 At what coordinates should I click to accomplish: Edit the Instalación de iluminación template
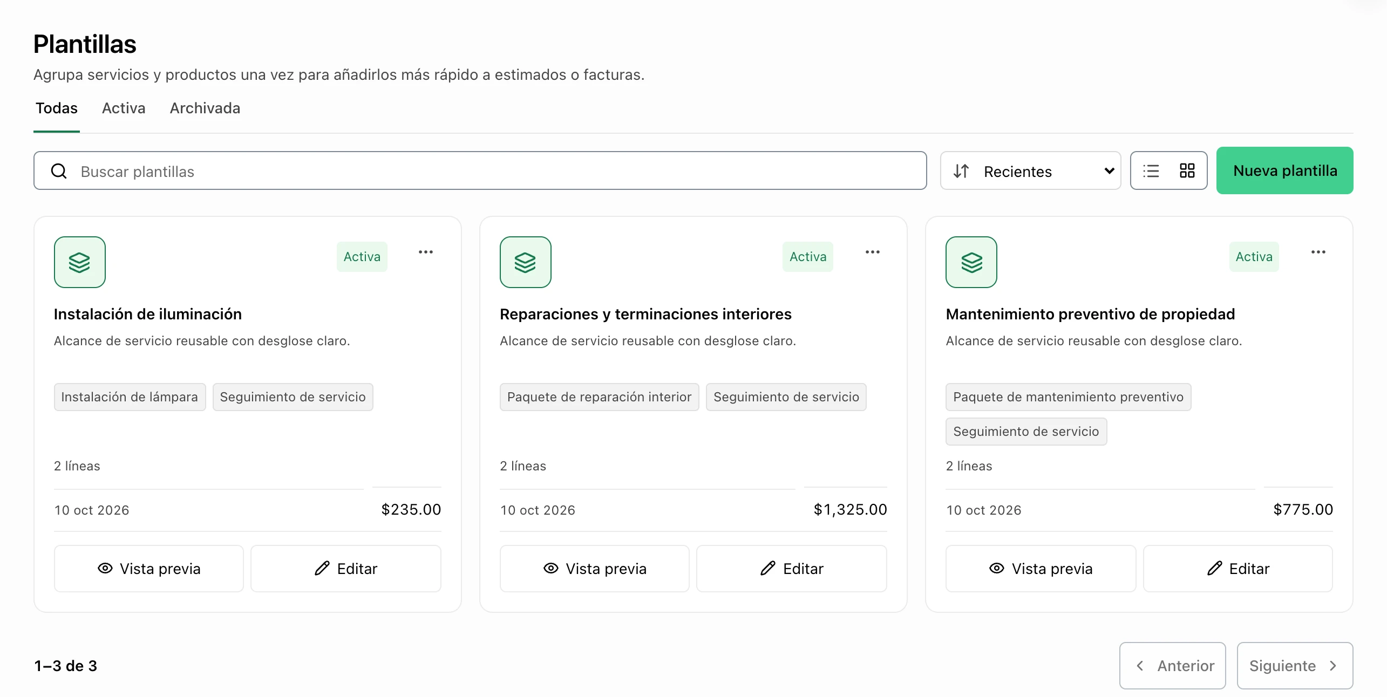click(x=346, y=569)
